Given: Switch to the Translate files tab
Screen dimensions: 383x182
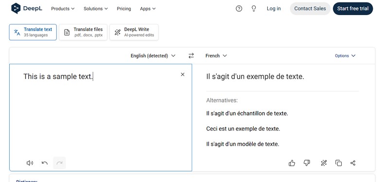Looking at the screenshot, I should (x=83, y=32).
